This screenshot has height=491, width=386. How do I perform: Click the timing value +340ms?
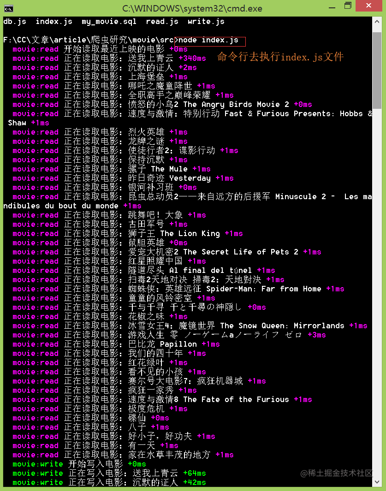[x=192, y=59]
